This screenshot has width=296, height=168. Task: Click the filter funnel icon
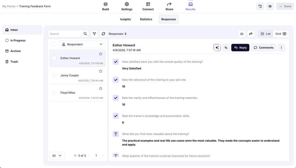94,34
